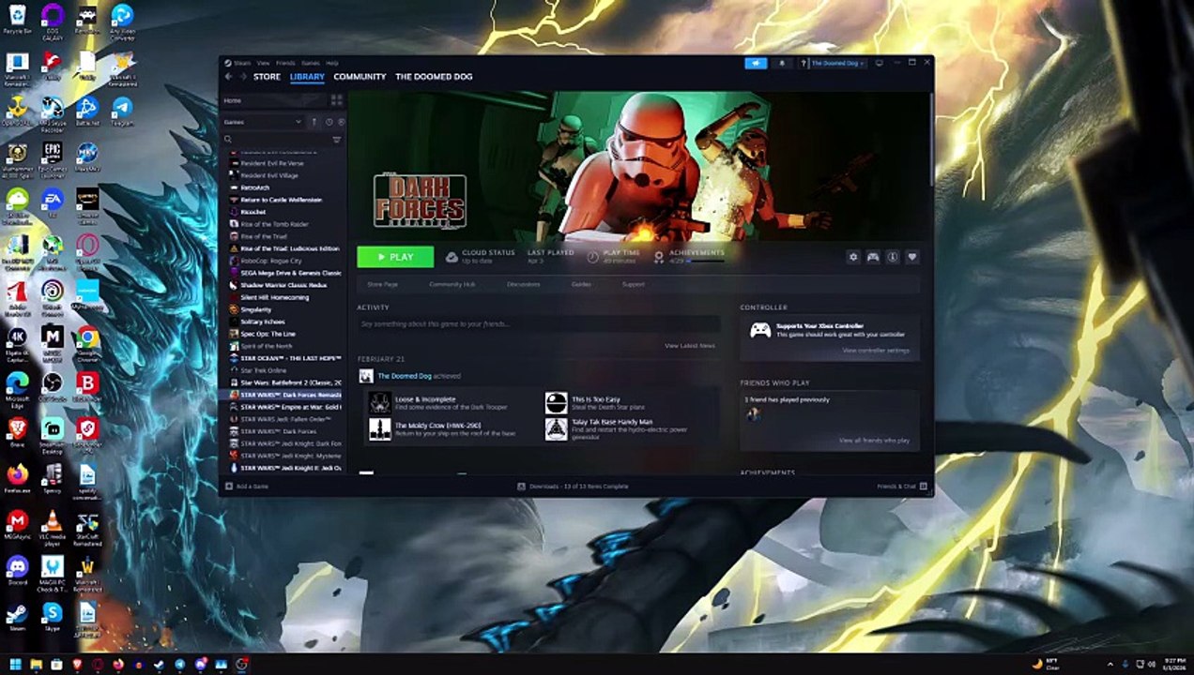This screenshot has height=675, width=1194.
Task: Select Star Trek Online in the list
Action: click(264, 370)
